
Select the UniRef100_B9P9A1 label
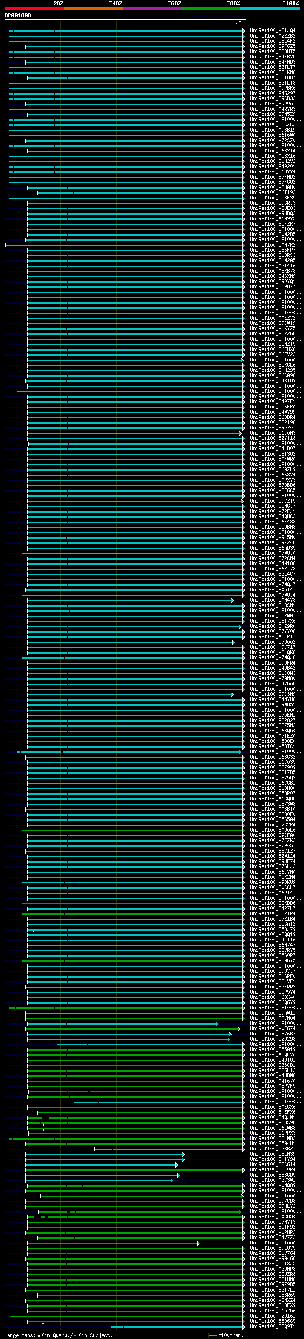point(272,104)
